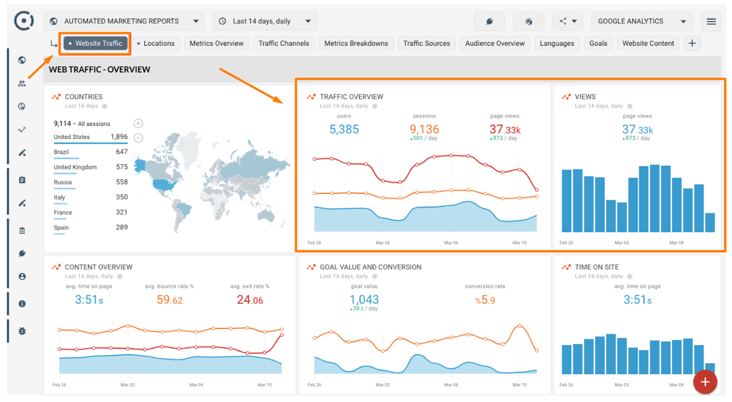Click the sidebar pencil icon under the trend-line icon
The width and height of the screenshot is (732, 402).
(x=22, y=153)
